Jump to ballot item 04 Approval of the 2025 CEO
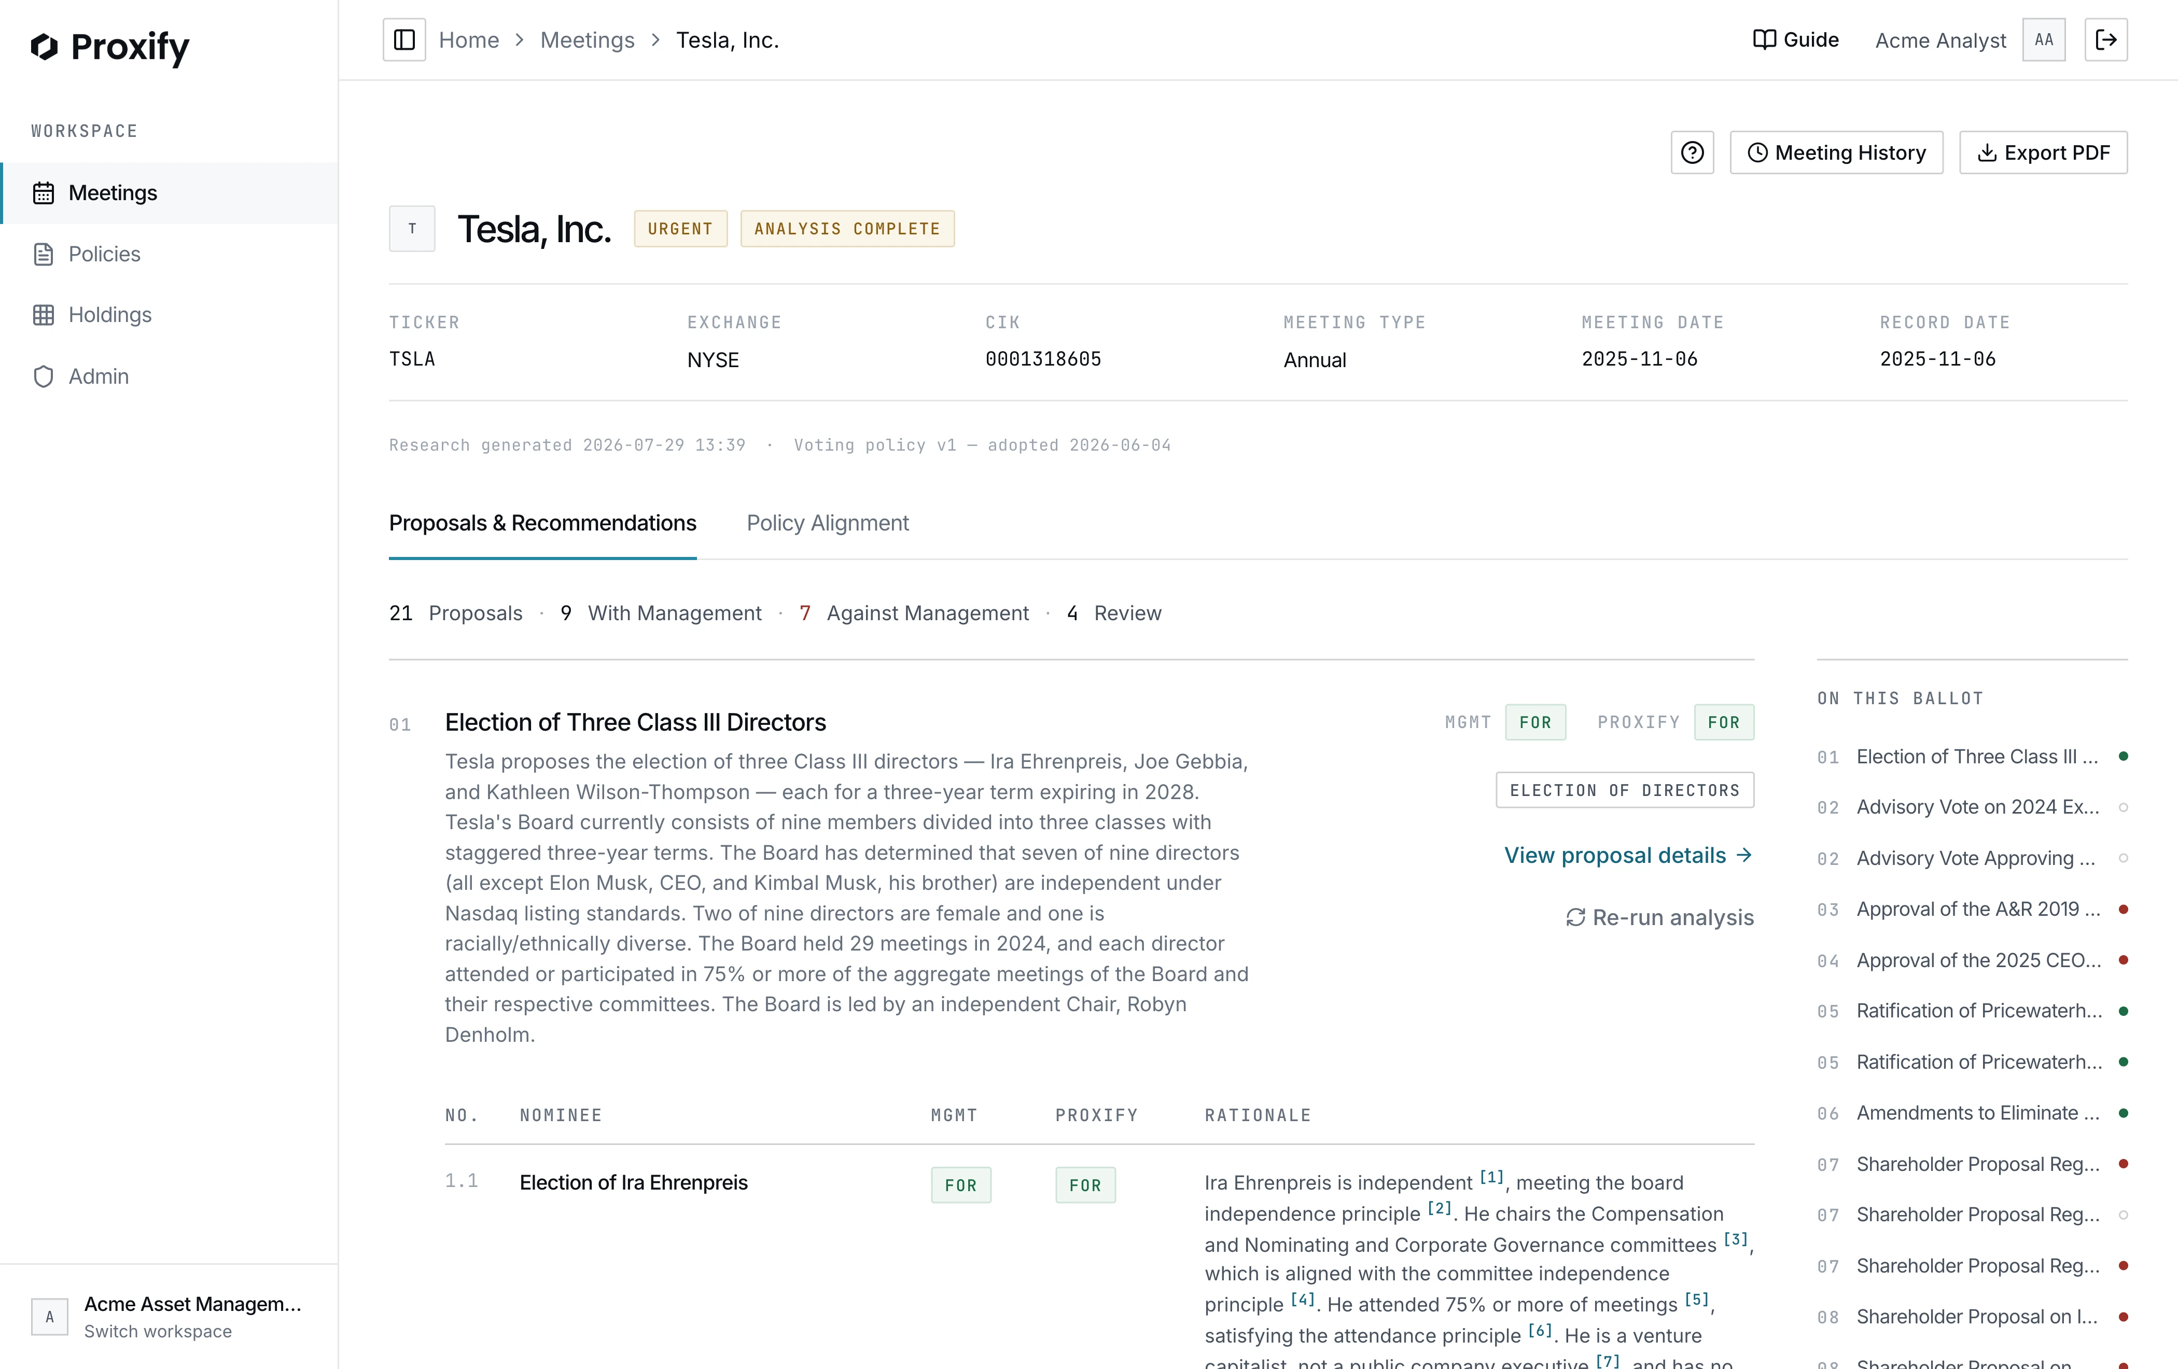The width and height of the screenshot is (2178, 1369). click(x=1972, y=960)
